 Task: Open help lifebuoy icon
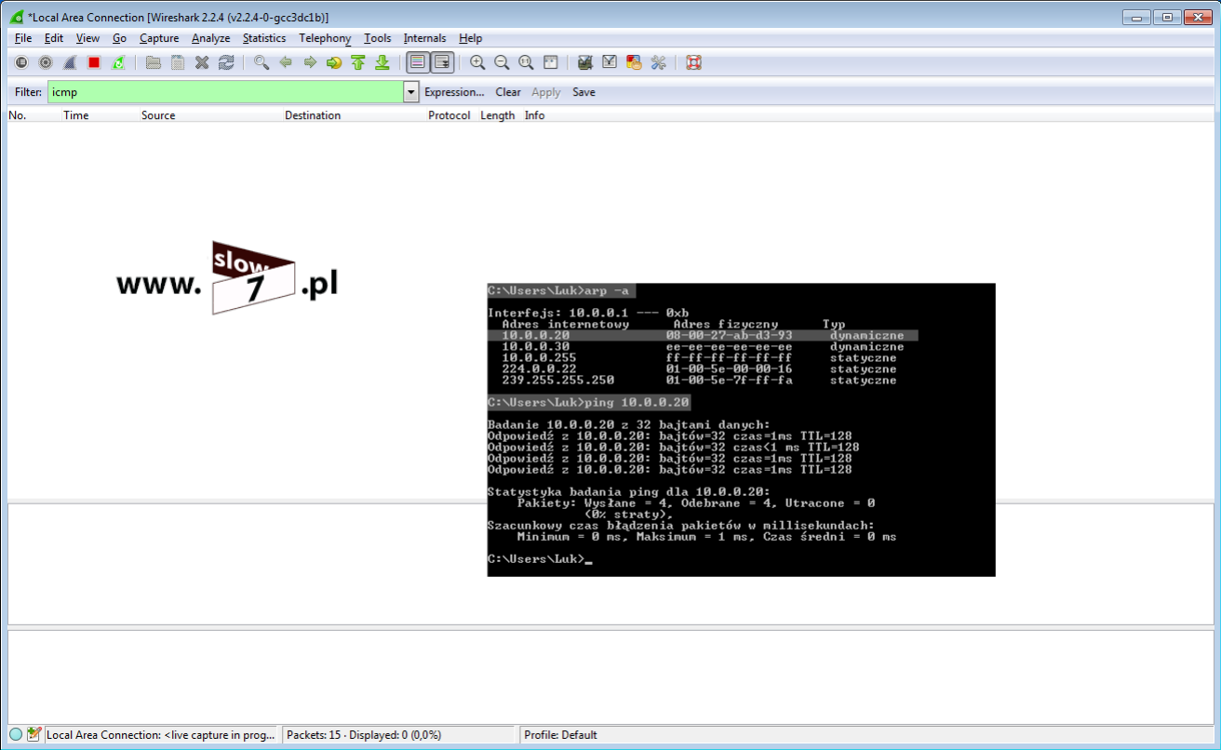click(693, 62)
